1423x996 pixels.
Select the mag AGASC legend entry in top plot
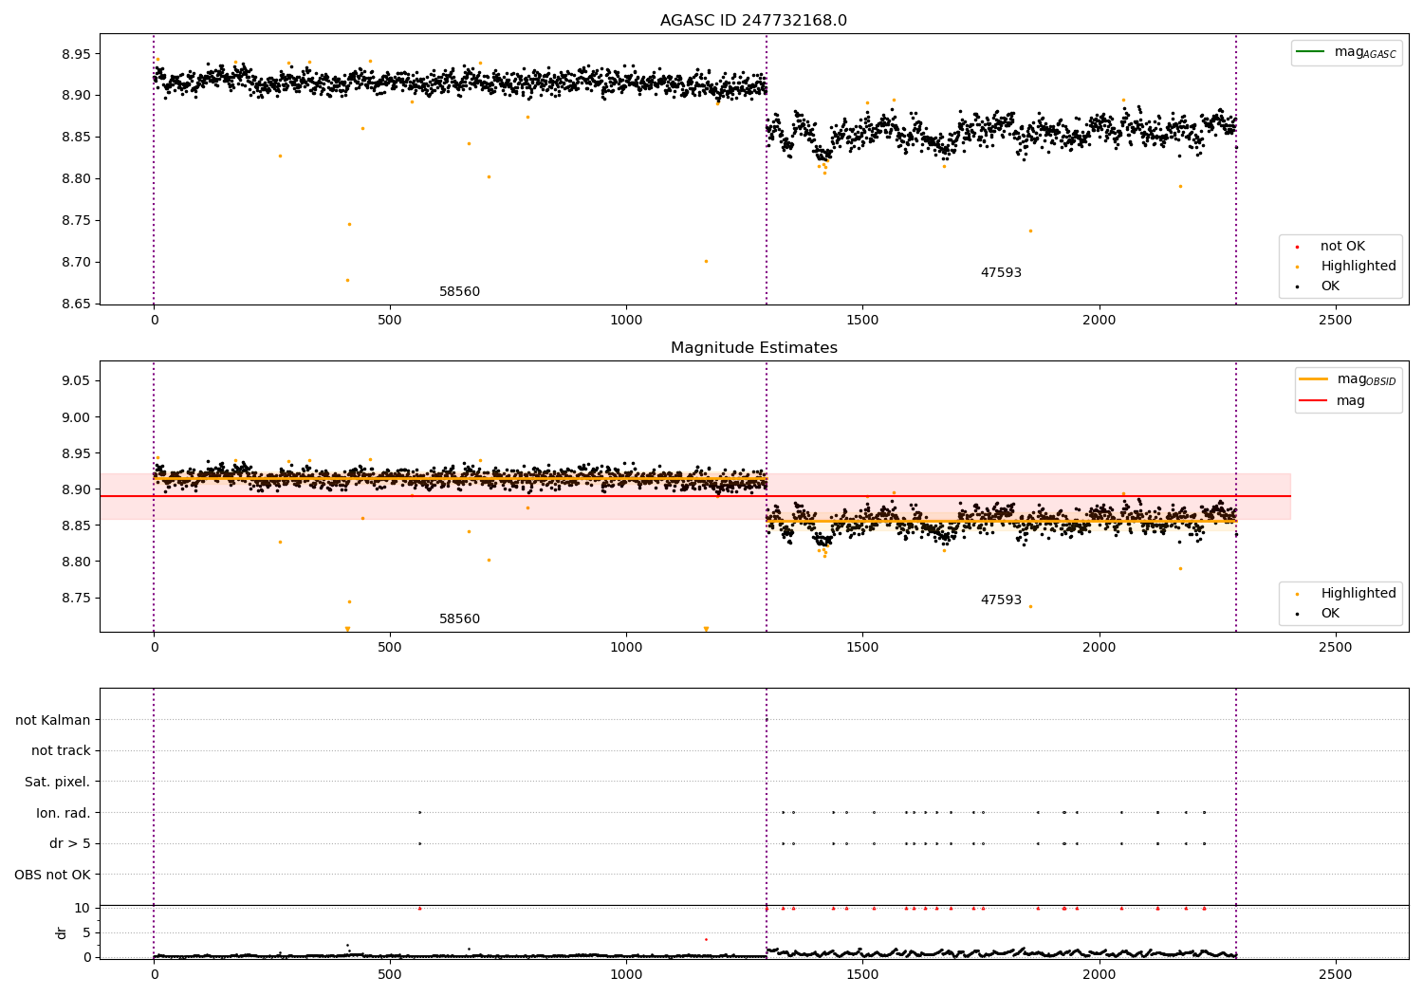pyautogui.click(x=1346, y=52)
